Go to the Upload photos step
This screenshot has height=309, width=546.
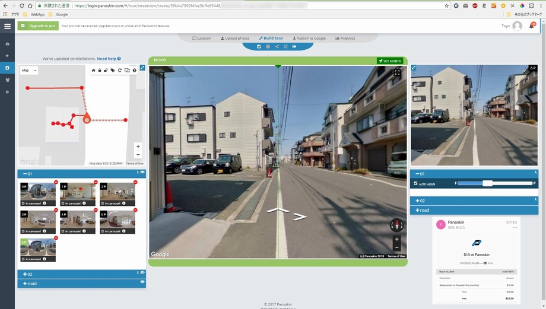235,39
